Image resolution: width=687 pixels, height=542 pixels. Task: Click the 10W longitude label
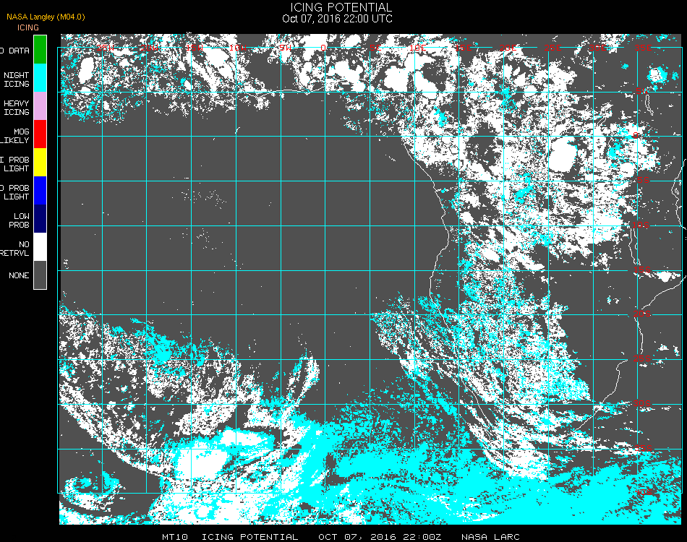pos(239,47)
